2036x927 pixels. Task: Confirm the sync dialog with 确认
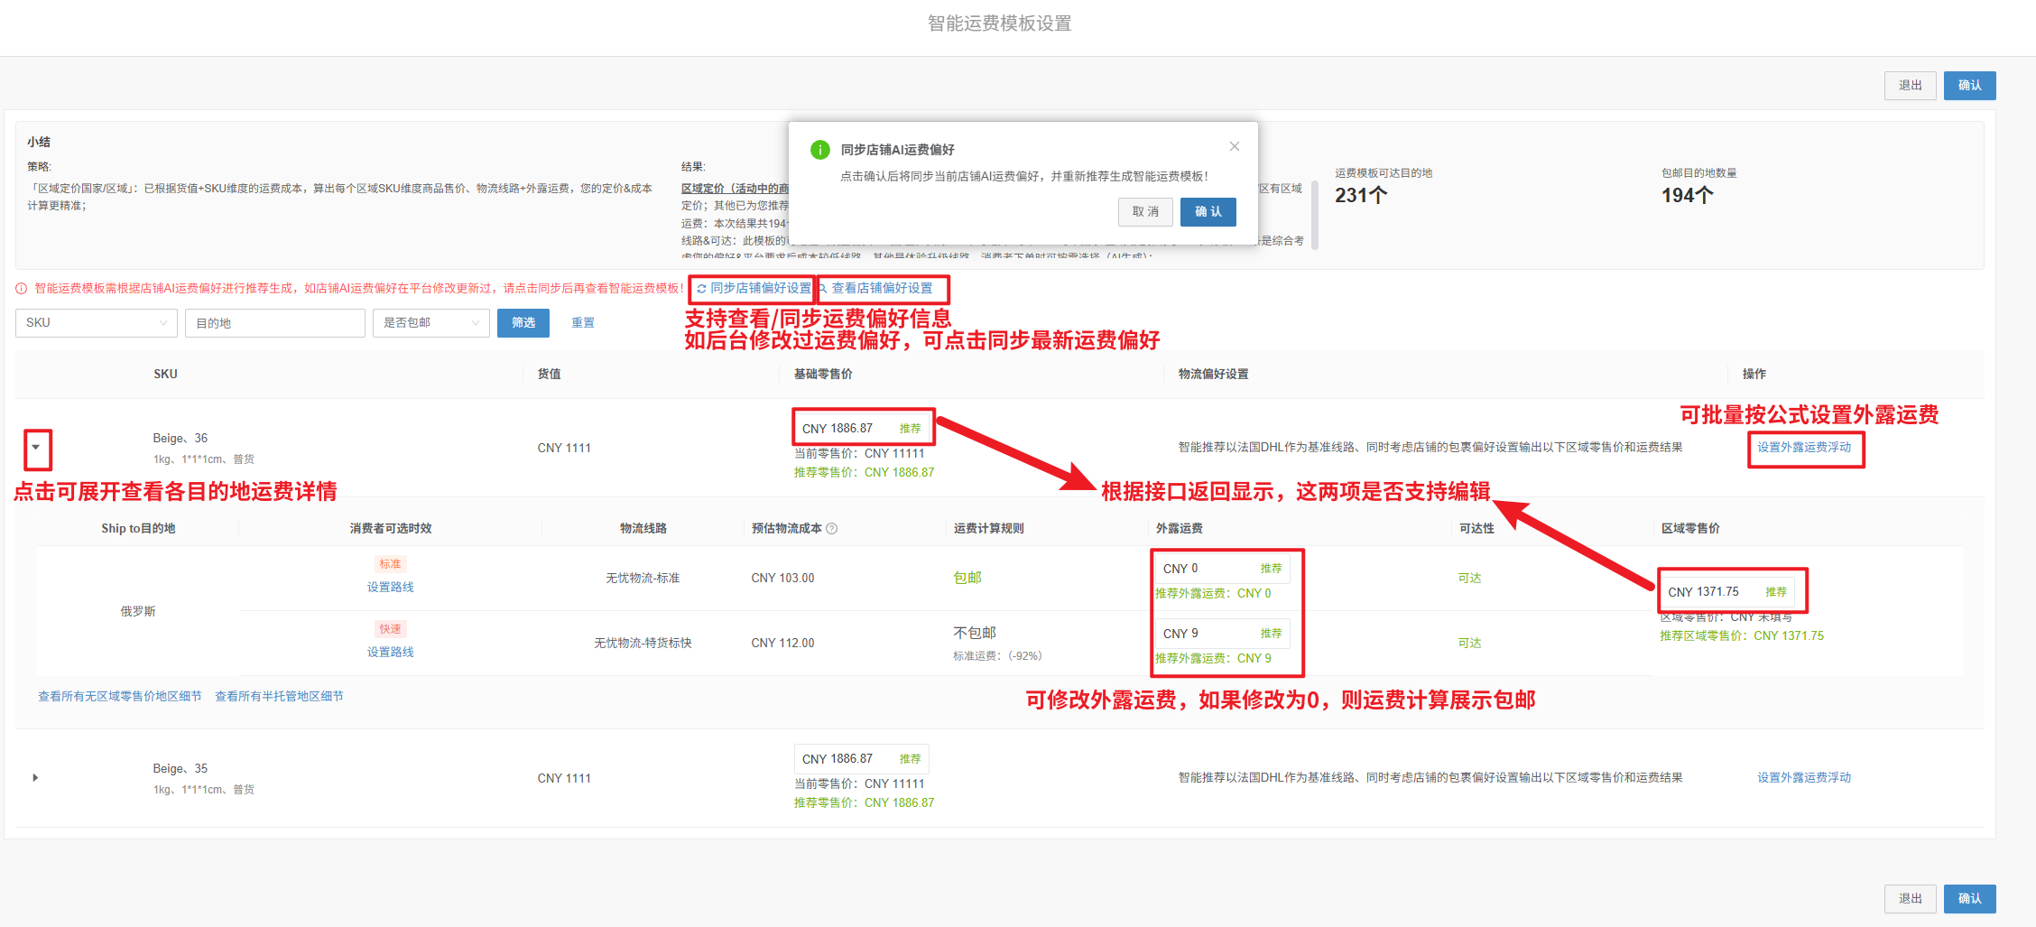(x=1208, y=212)
